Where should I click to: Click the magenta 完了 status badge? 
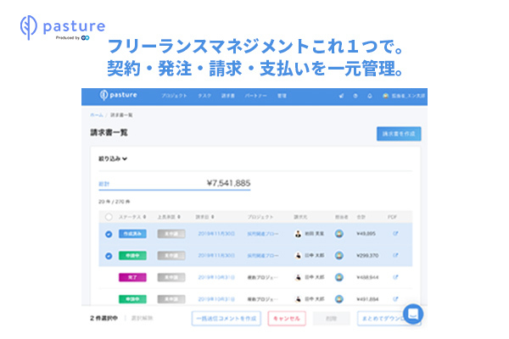132,277
